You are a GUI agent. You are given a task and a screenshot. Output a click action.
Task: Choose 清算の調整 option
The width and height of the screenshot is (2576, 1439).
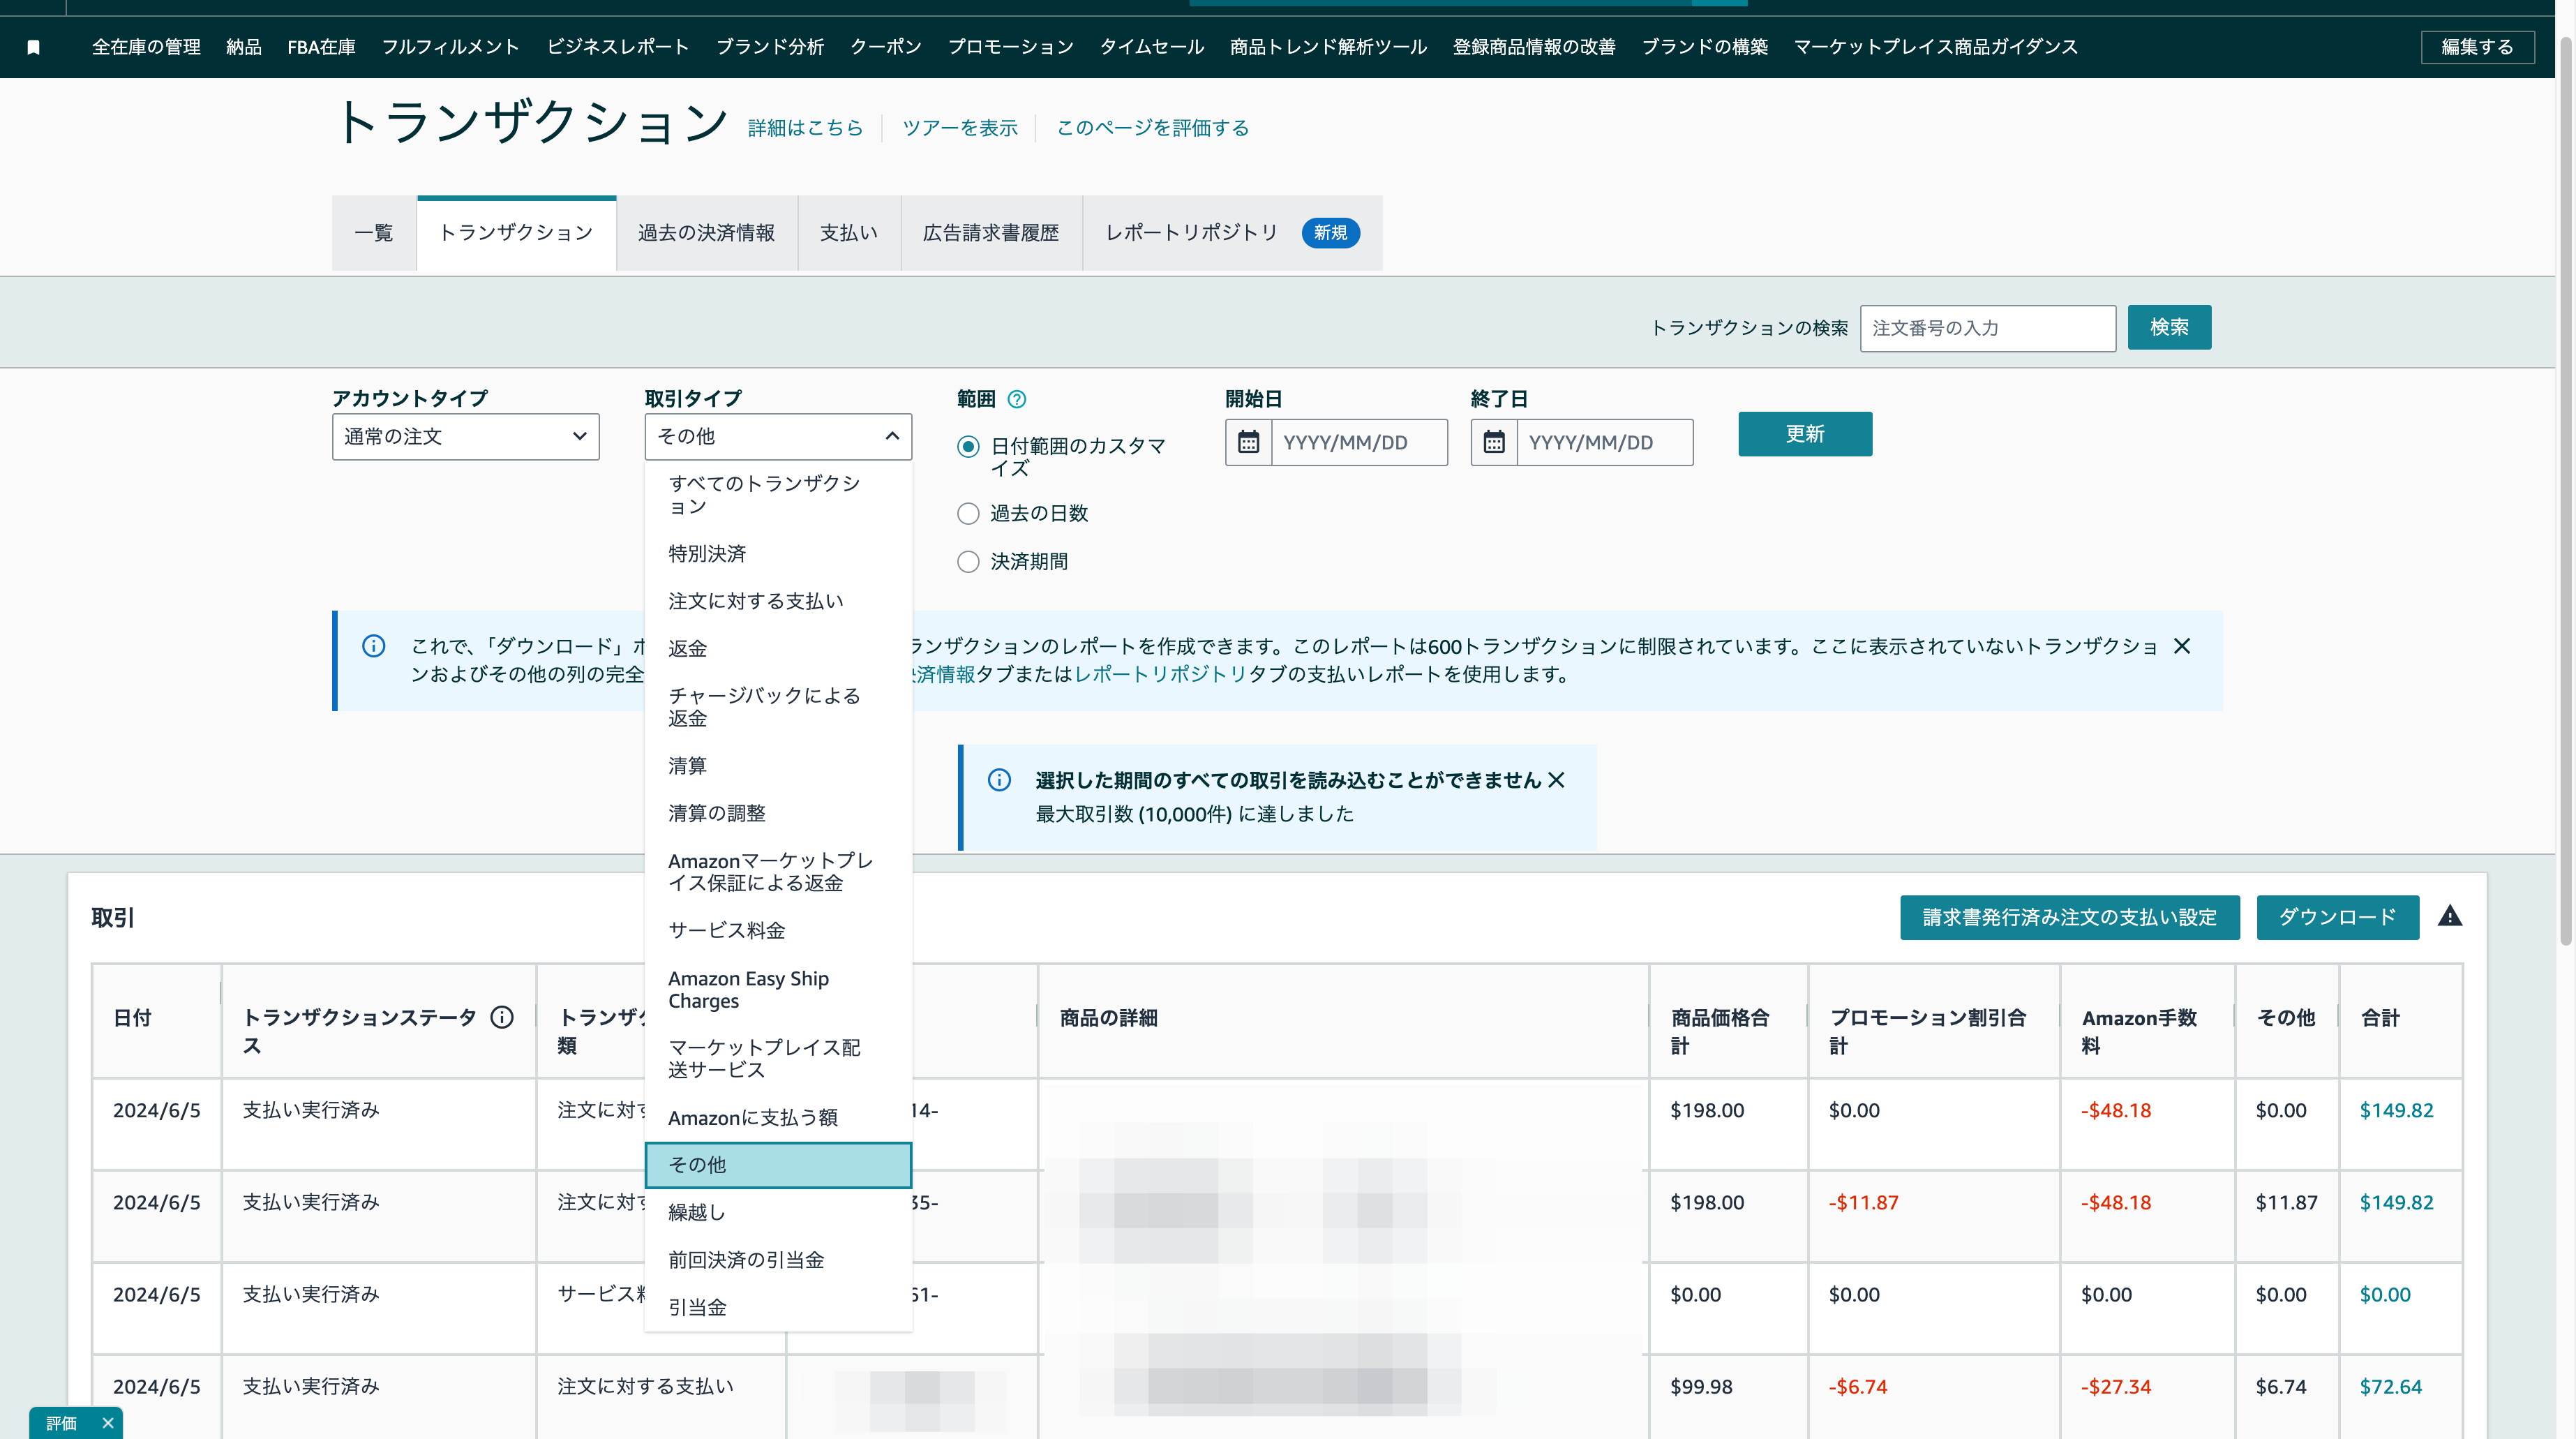pyautogui.click(x=778, y=813)
